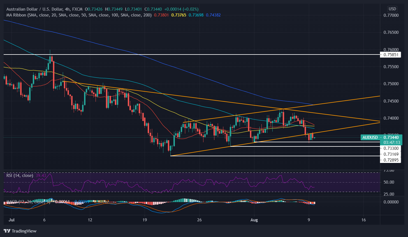Image resolution: width=408 pixels, height=237 pixels.
Task: Click the high price H0.73449 value
Action: (114, 9)
